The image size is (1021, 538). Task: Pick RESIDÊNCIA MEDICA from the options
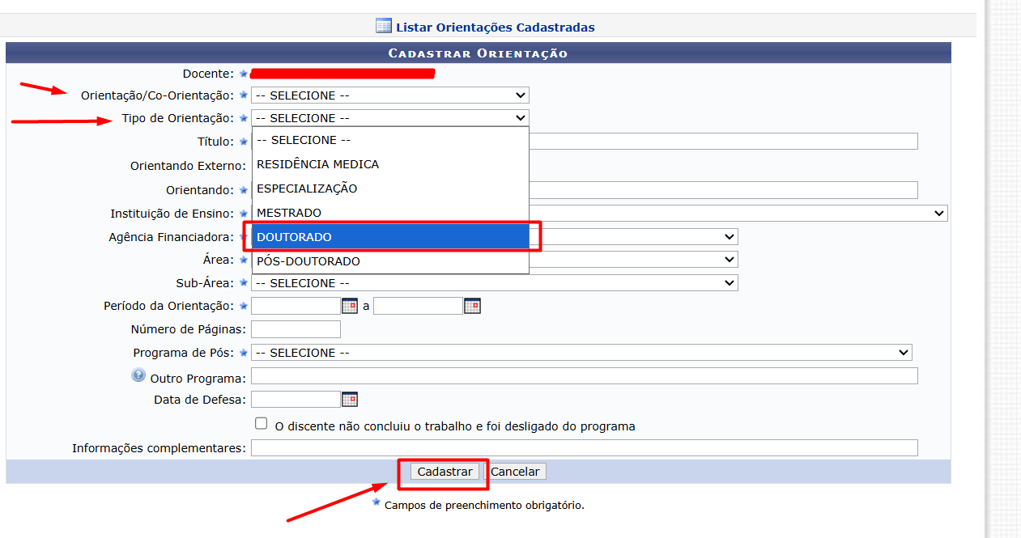point(390,164)
